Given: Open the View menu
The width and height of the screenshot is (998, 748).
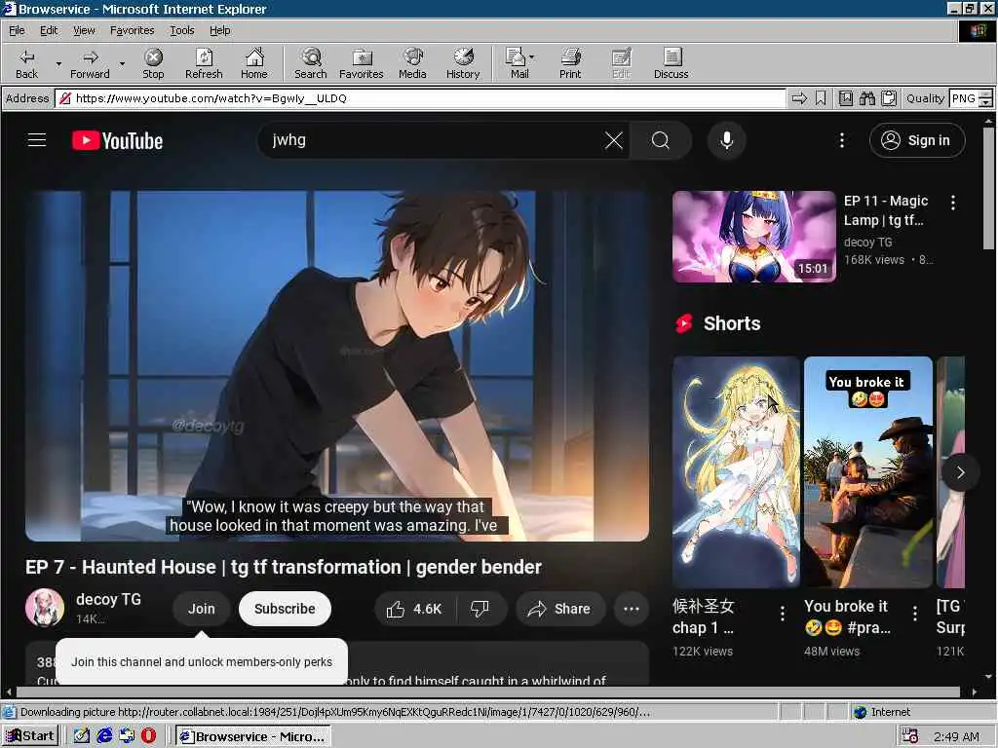Looking at the screenshot, I should pyautogui.click(x=84, y=30).
